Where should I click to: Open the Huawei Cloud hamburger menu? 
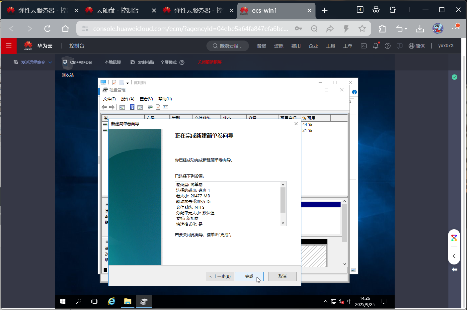point(9,46)
